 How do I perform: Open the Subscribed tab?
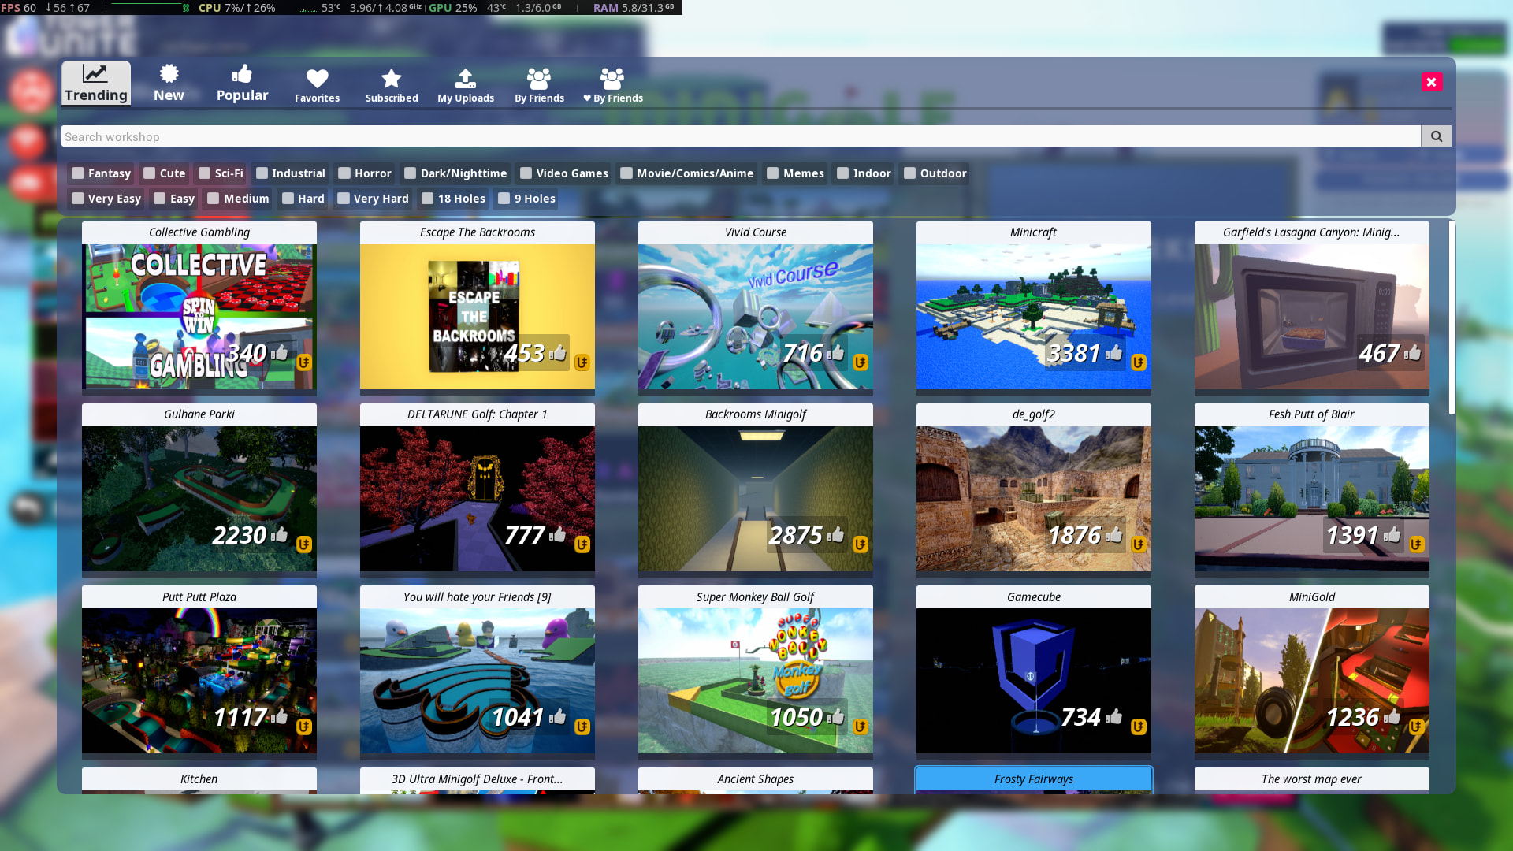click(392, 85)
